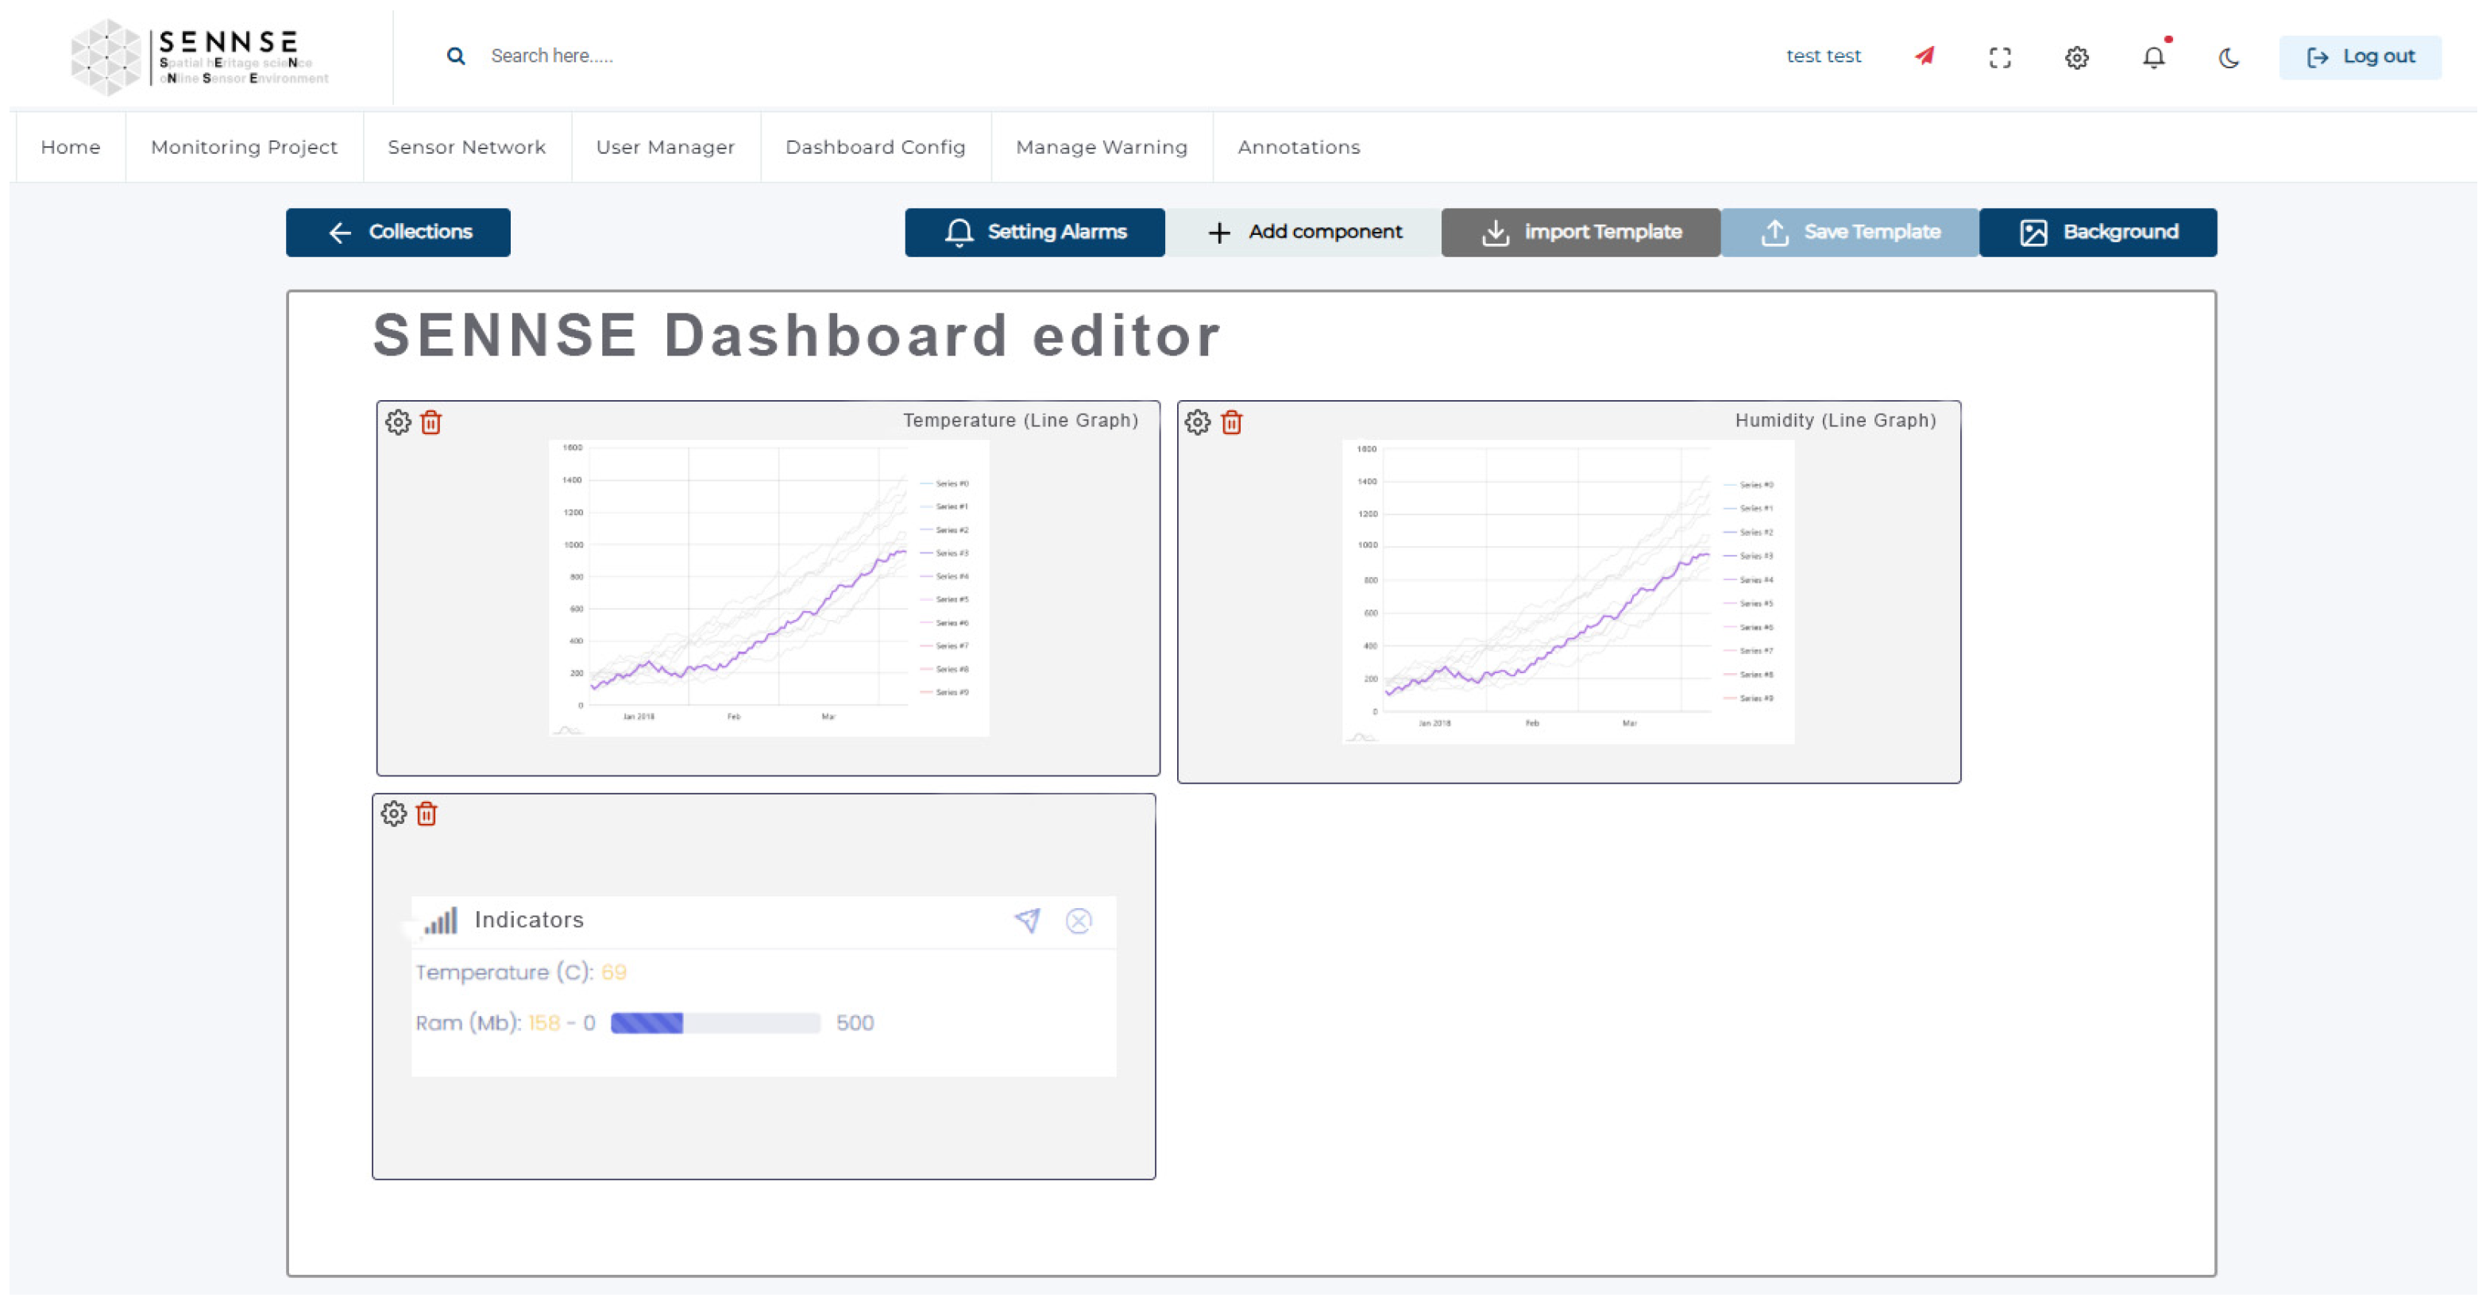The height and width of the screenshot is (1305, 2490).
Task: Open the notifications bell in header
Action: 2153,57
